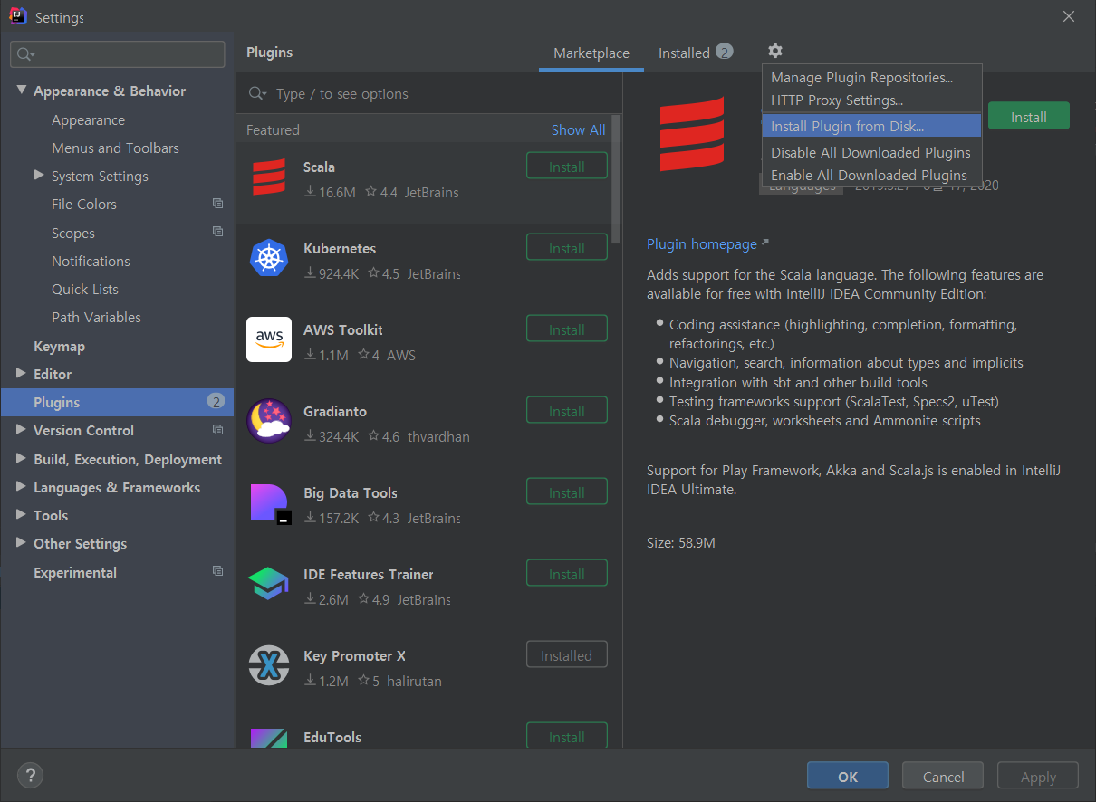Switch to the Marketplace tab
This screenshot has height=802, width=1096.
point(591,53)
